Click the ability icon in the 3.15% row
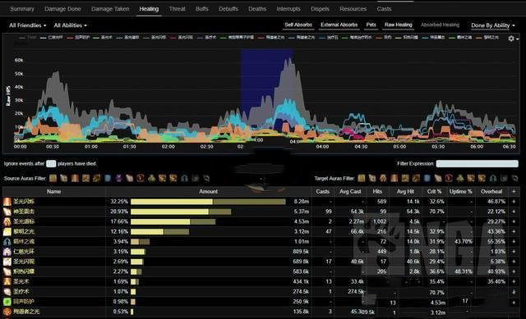 [7, 252]
